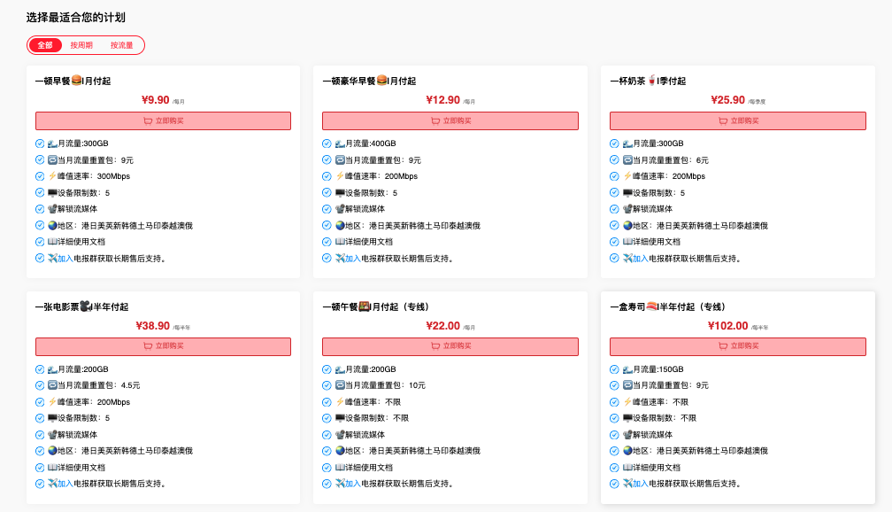Buy the ¥38.90 movie ticket plan
Screen dimensions: 892x512
[163, 346]
